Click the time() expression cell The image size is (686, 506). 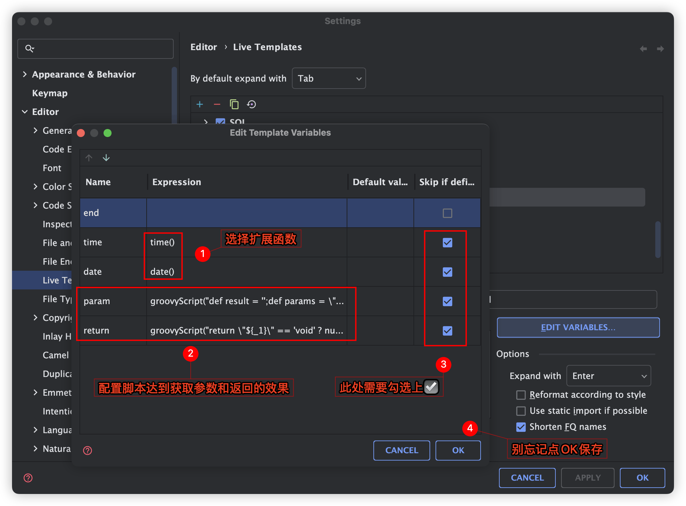(x=246, y=242)
